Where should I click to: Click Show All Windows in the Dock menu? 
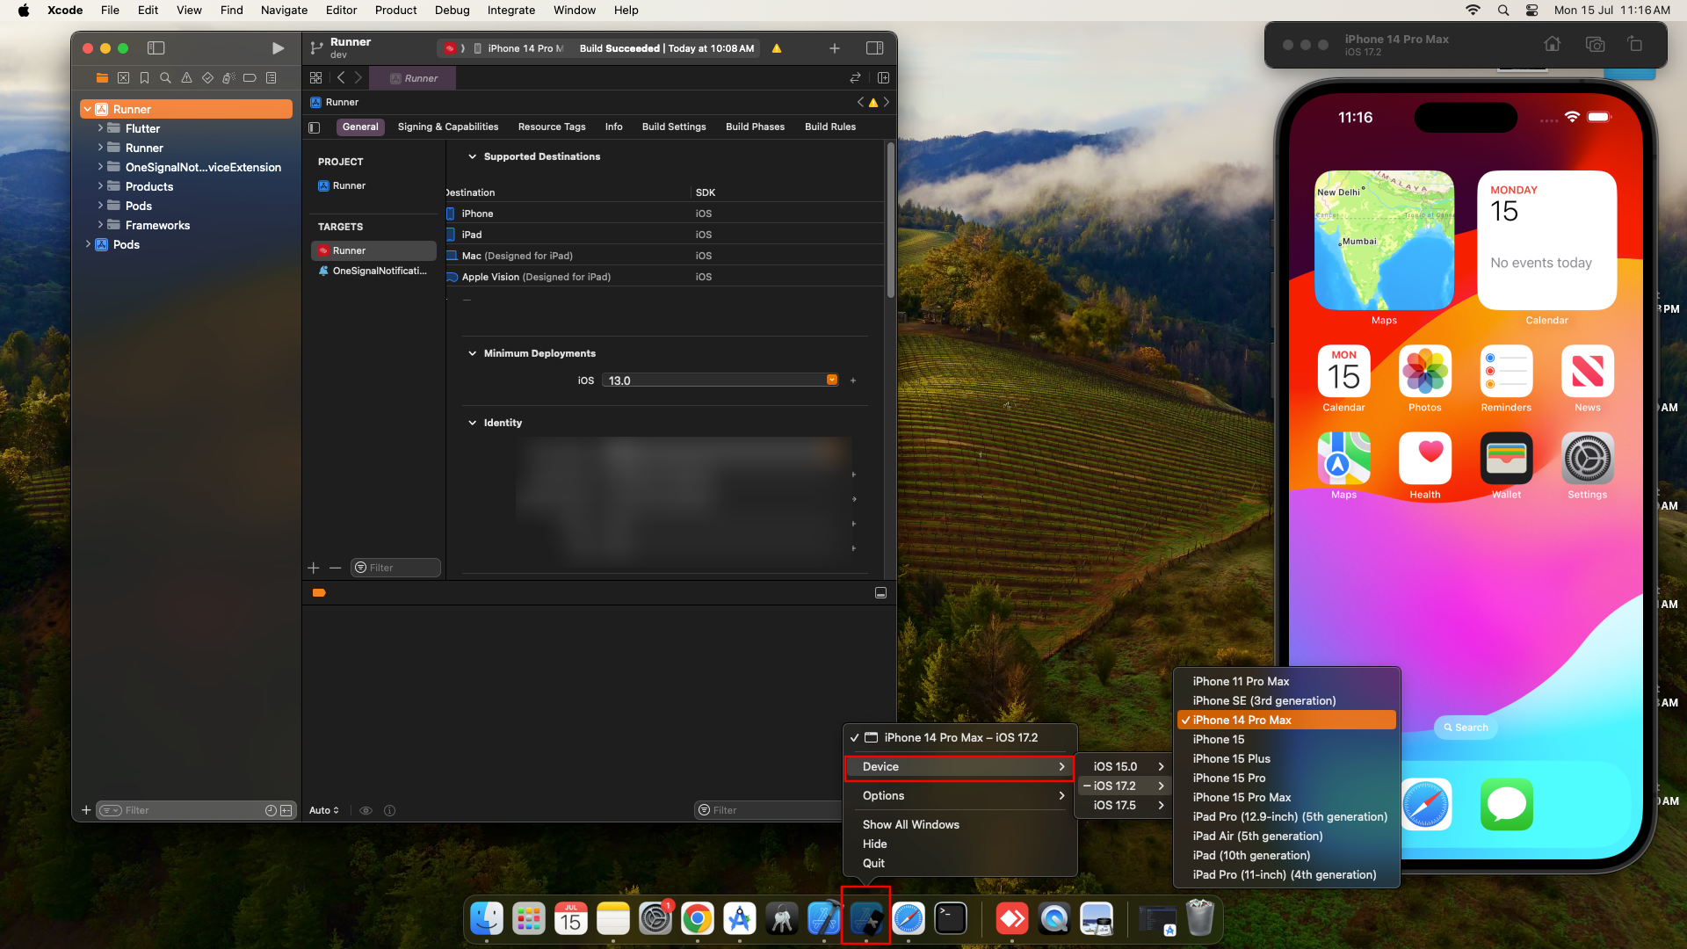pos(959,824)
